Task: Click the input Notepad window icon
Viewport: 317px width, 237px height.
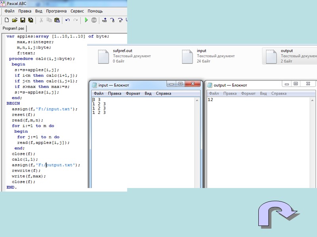Action: tap(94, 85)
